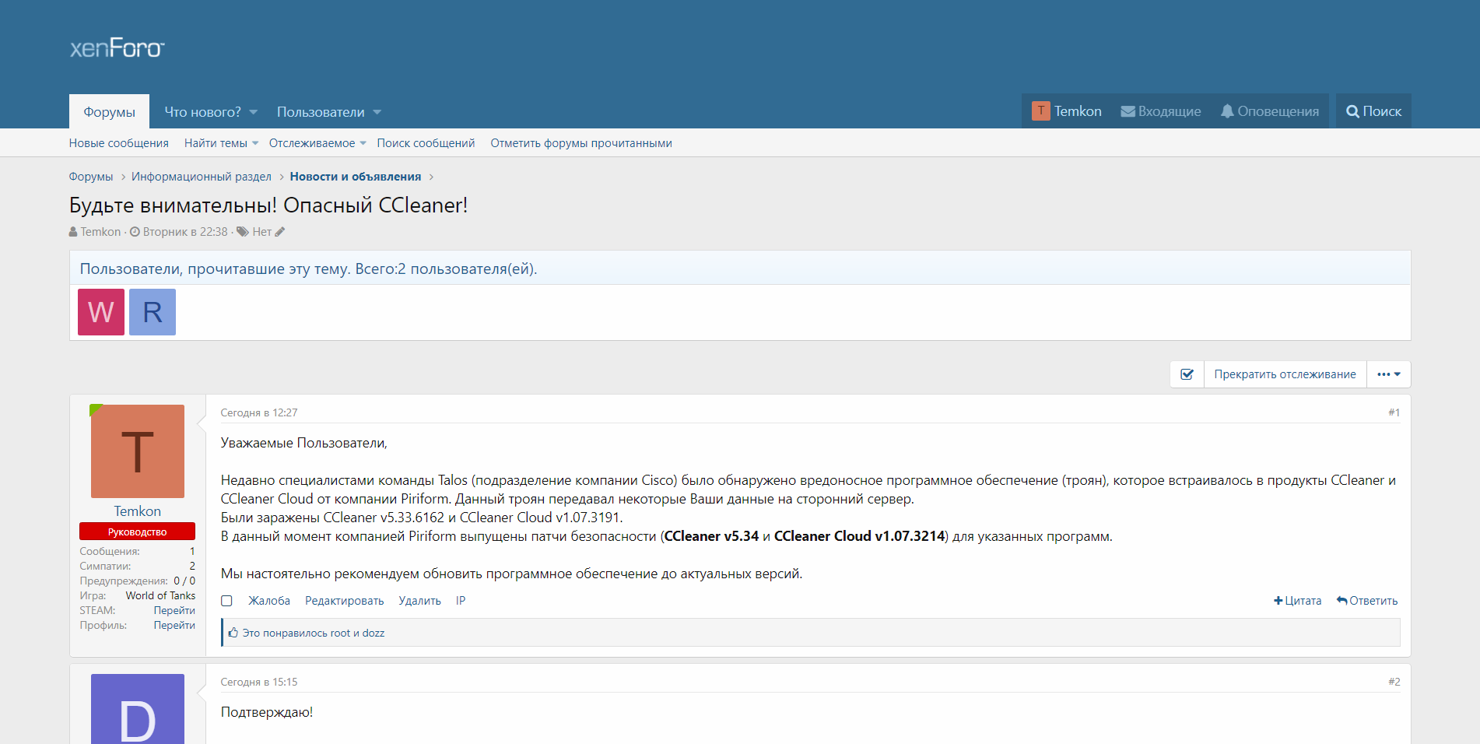The width and height of the screenshot is (1480, 744).
Task: Click the thumbs-up likes icon
Action: coord(233,633)
